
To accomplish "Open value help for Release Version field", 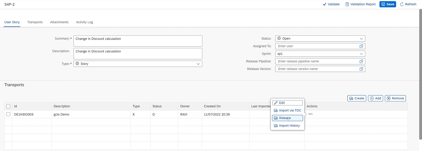I will (361, 69).
